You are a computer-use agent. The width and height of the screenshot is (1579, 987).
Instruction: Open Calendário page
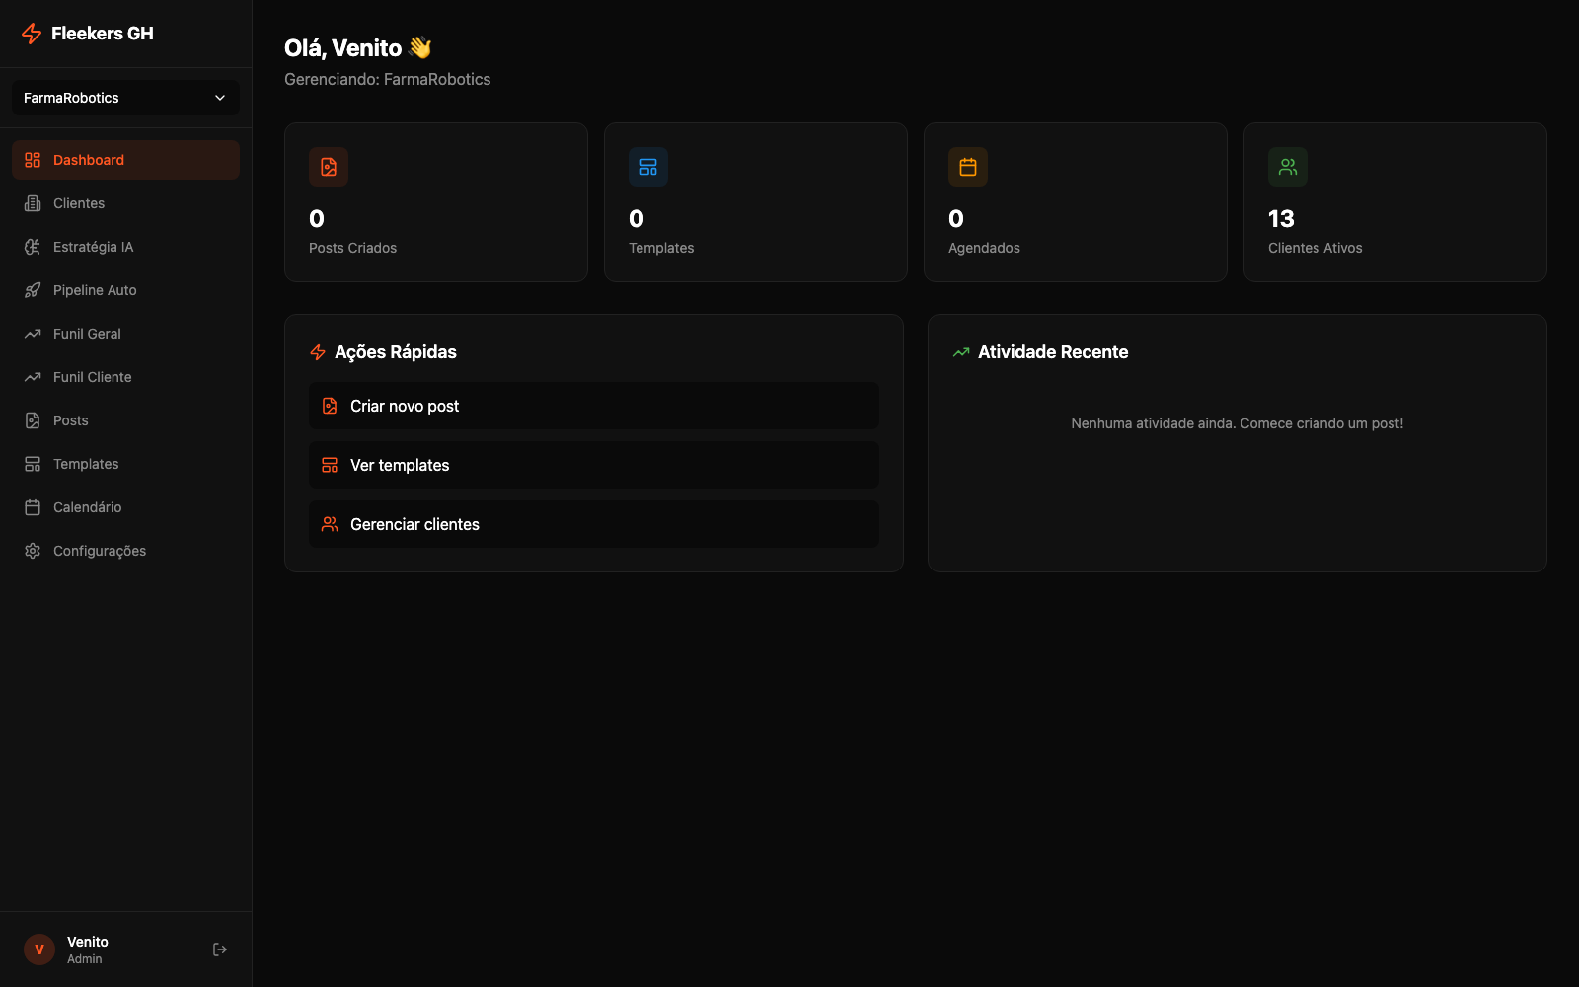point(125,507)
